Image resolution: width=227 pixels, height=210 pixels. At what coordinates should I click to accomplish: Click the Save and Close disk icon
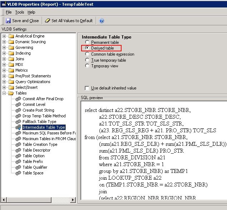8,21
